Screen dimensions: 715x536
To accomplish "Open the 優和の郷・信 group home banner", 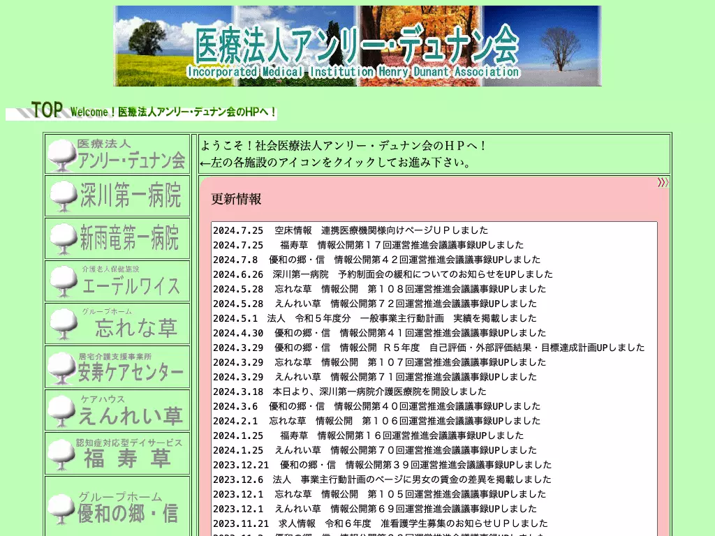I will (x=117, y=507).
